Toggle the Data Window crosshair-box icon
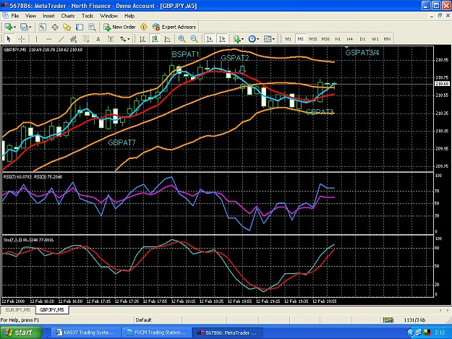The image size is (452, 339). (x=55, y=27)
